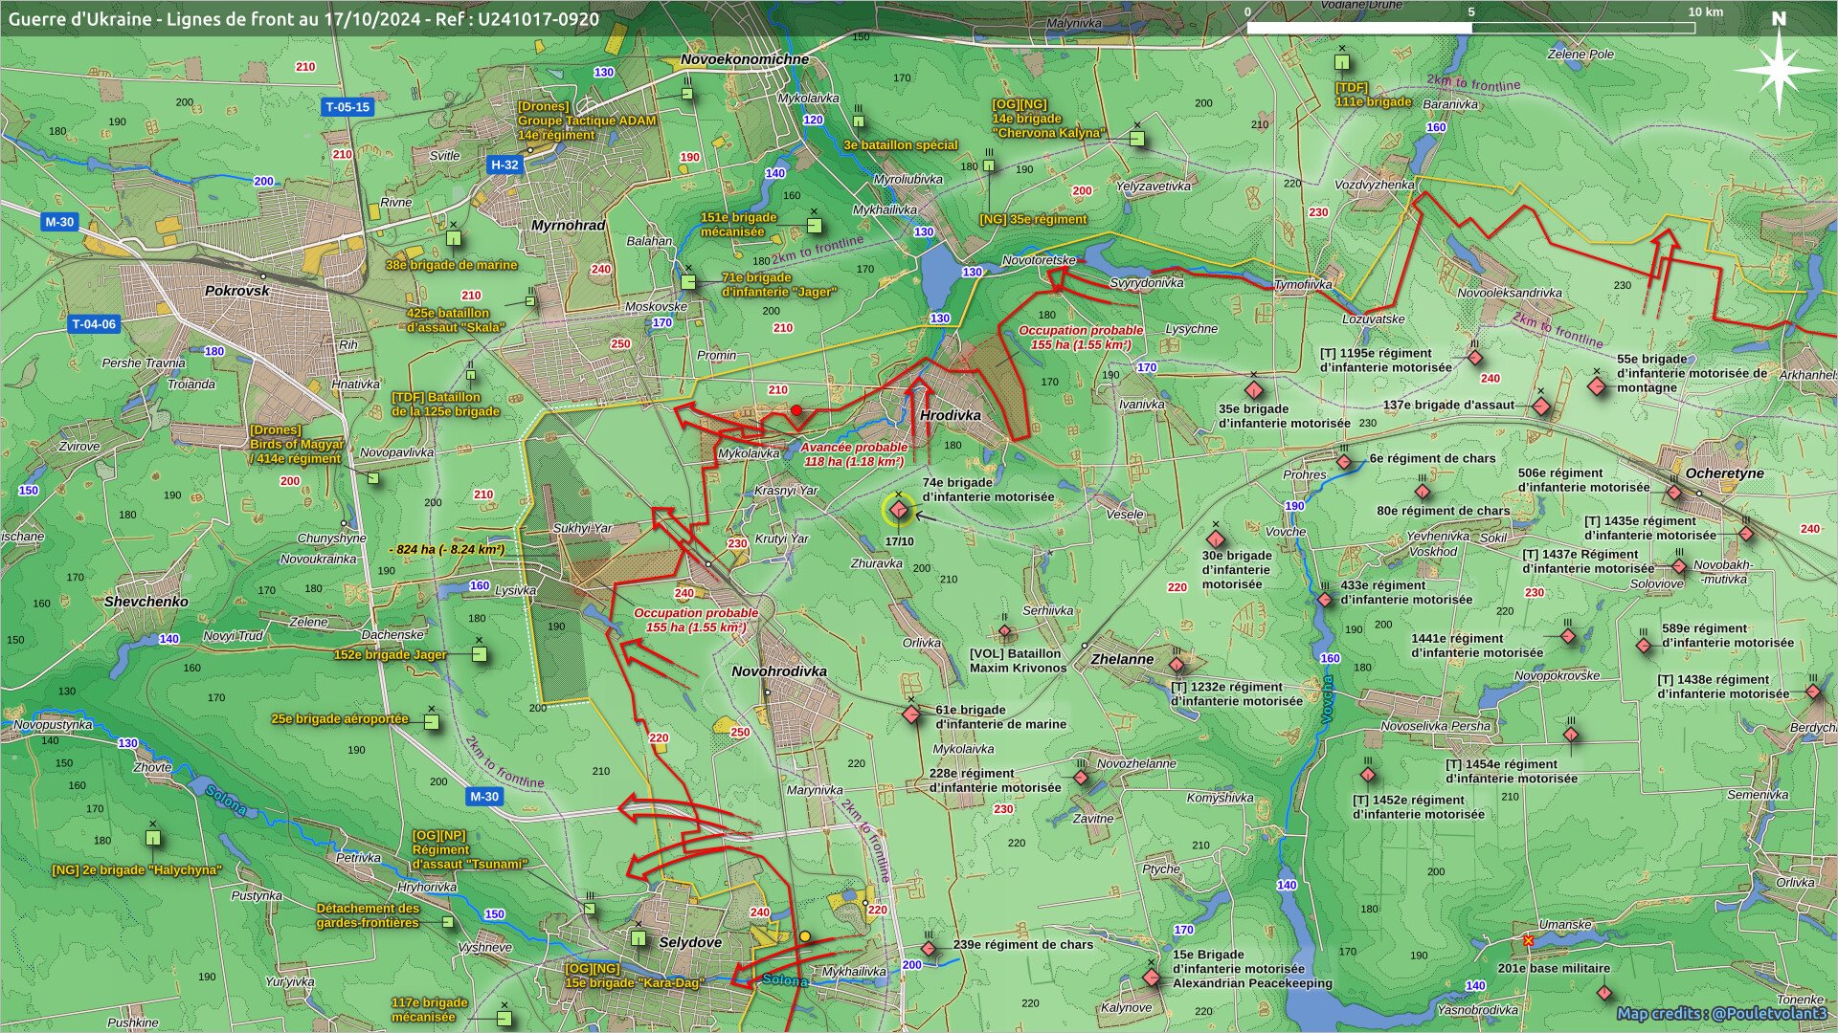1838x1033 pixels.
Task: Select the 117e brigade mécanisée marker
Action: [504, 1018]
